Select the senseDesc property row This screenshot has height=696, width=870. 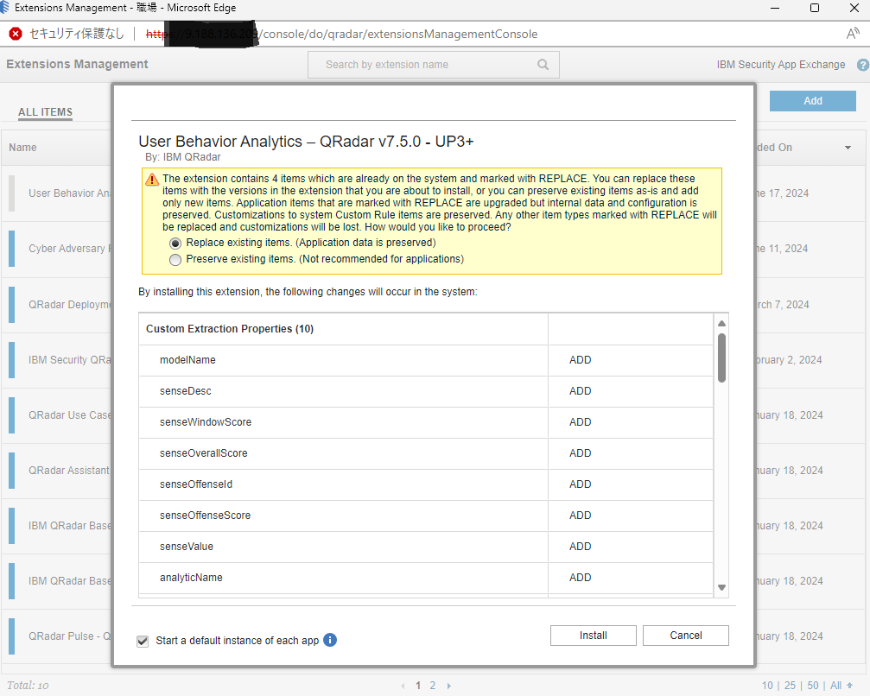click(x=426, y=391)
